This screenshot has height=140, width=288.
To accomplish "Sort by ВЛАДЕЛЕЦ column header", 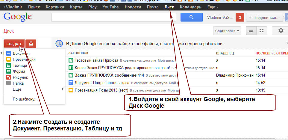I will coord(225,53).
